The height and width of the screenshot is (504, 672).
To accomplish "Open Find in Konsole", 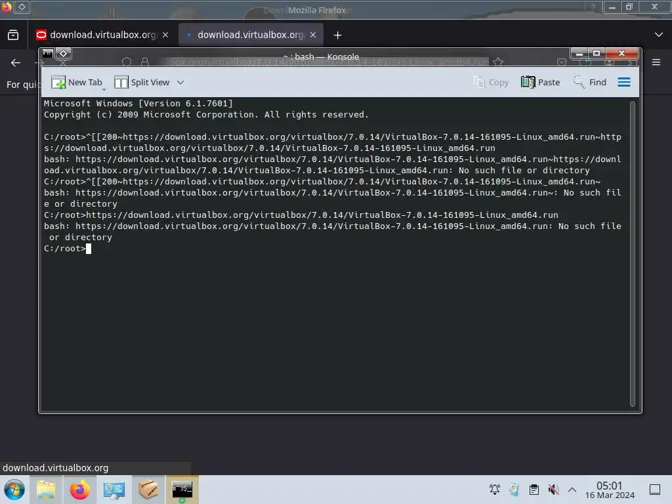I will click(x=590, y=82).
